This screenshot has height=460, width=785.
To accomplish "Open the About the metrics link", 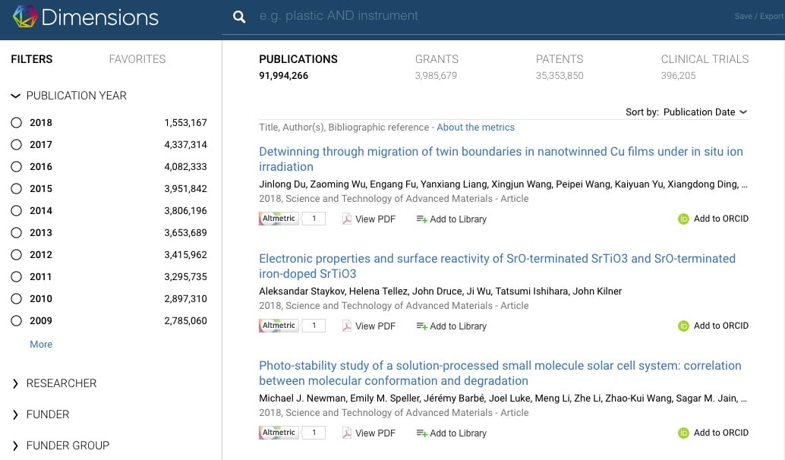I will [x=475, y=128].
